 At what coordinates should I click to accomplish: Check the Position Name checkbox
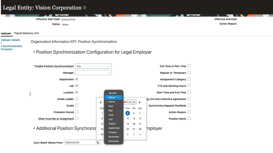(x=189, y=119)
